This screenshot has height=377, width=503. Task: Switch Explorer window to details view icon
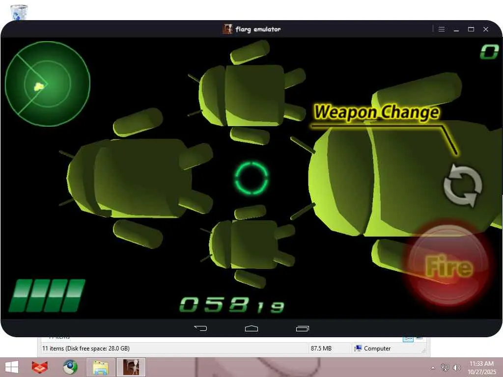click(x=408, y=339)
